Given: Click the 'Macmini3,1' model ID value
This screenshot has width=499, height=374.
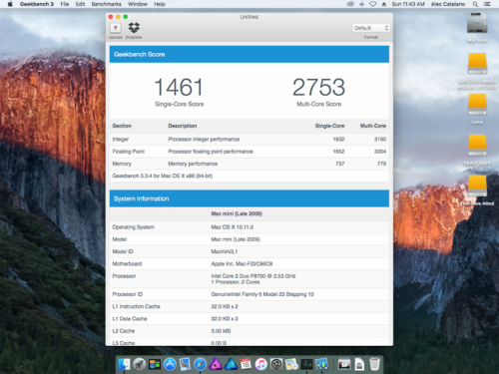Looking at the screenshot, I should (225, 251).
